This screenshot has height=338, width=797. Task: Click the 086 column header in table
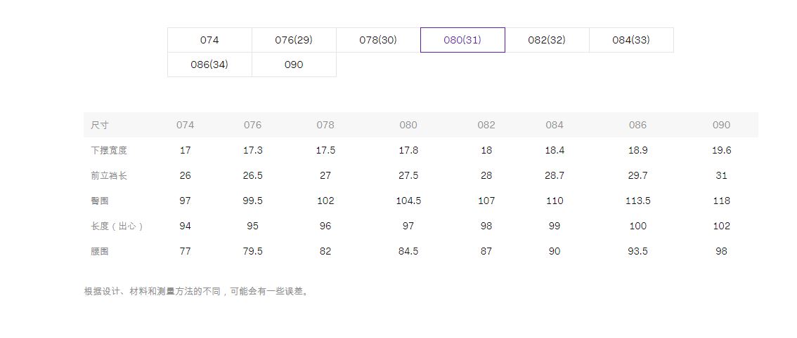(x=637, y=125)
